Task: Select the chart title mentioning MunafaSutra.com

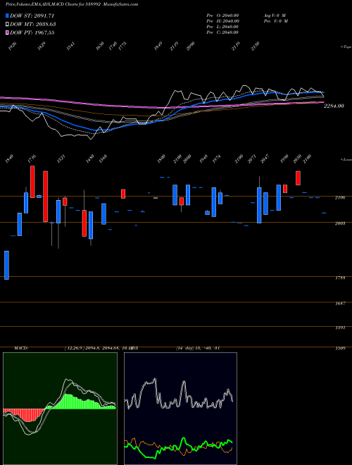Action: [x=72, y=4]
